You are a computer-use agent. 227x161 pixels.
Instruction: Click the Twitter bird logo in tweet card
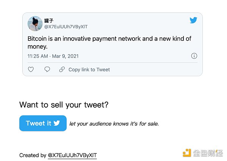click(193, 20)
